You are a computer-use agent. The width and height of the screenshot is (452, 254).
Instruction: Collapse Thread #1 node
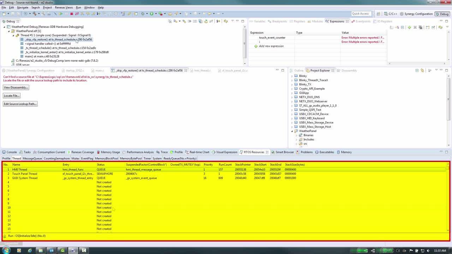13,35
